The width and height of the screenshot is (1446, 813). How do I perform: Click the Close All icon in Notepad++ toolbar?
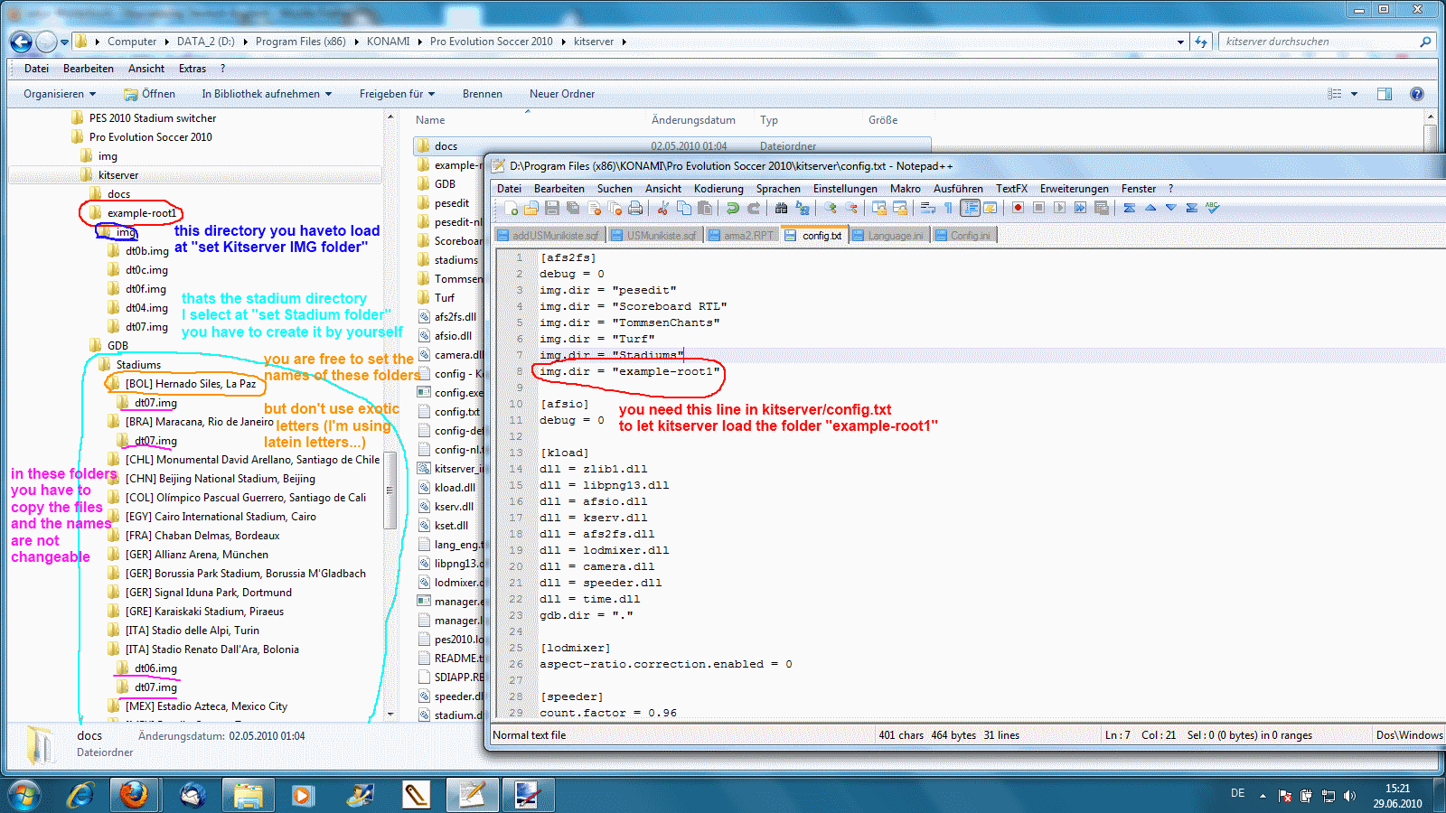click(615, 208)
